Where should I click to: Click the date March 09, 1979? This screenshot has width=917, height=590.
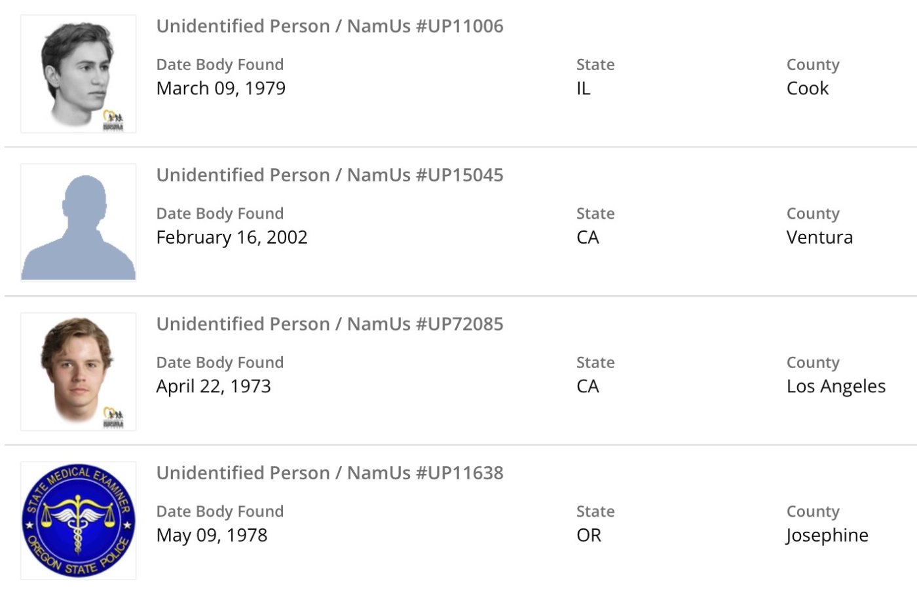pyautogui.click(x=221, y=88)
